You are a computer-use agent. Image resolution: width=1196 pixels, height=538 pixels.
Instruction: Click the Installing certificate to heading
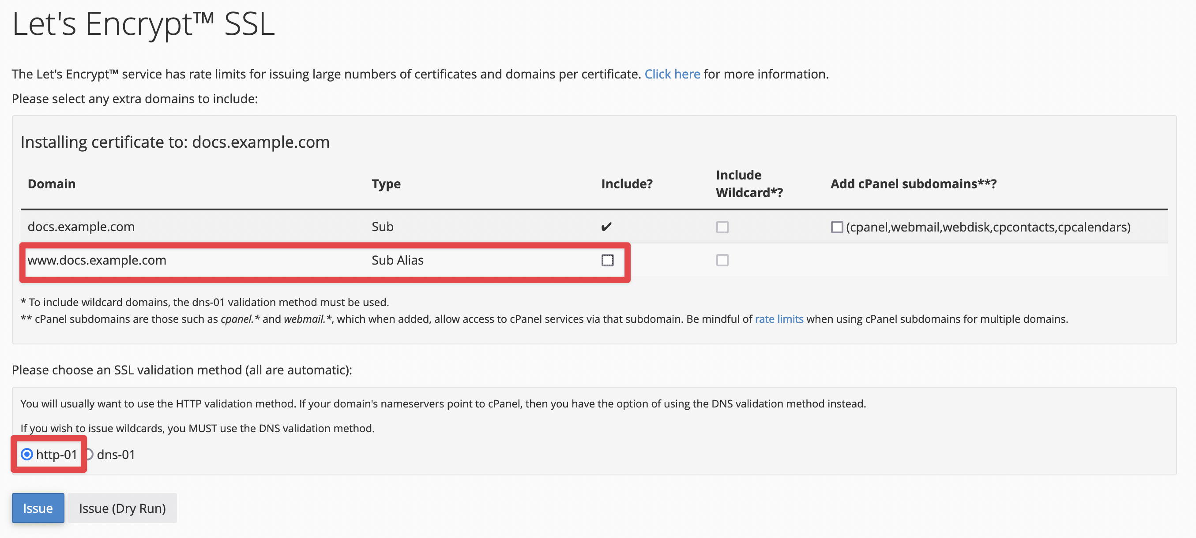coord(175,142)
